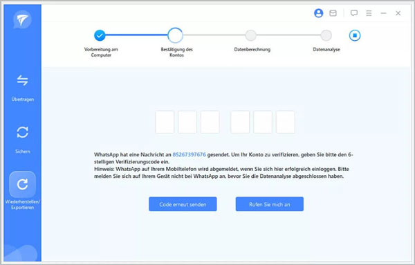Click the app logo in the sidebar
Screen dimensions: 415x265
pyautogui.click(x=23, y=19)
